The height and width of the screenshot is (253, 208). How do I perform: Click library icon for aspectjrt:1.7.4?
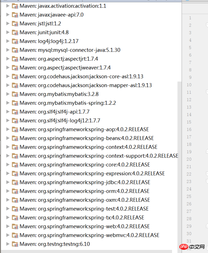coord(15,59)
